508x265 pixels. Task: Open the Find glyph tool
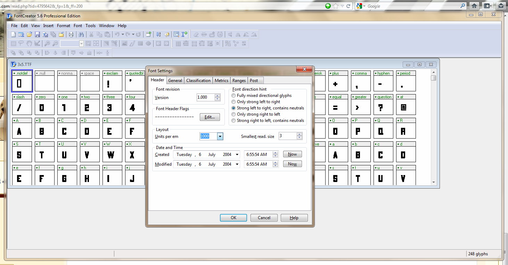[81, 34]
